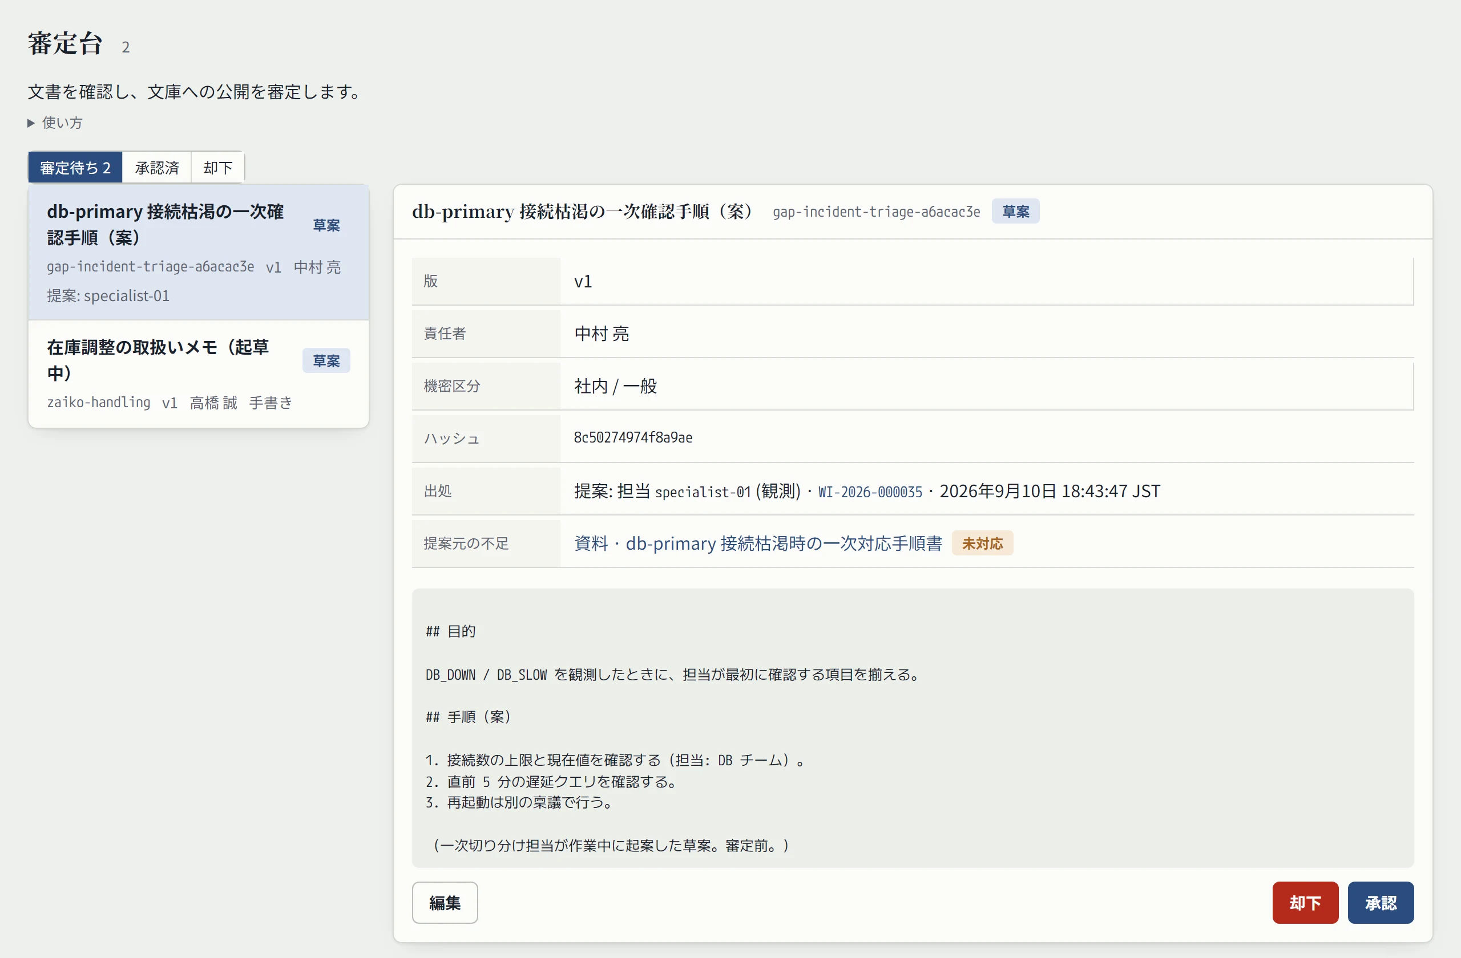The width and height of the screenshot is (1461, 958).
Task: Click the 草案 badge in the detail header
Action: point(1015,212)
